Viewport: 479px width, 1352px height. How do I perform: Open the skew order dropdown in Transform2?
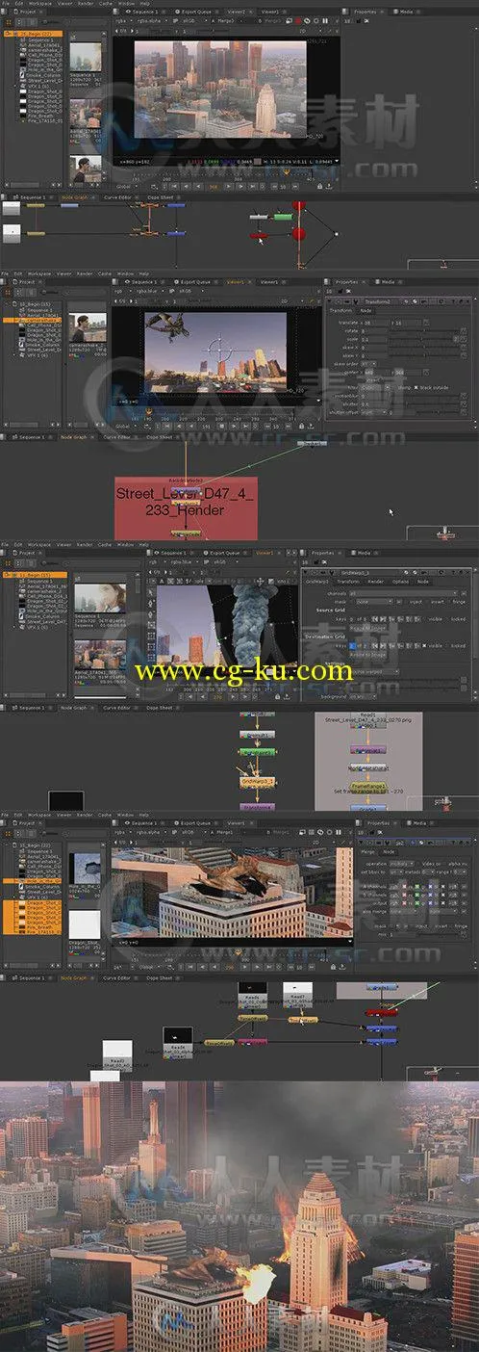[369, 363]
